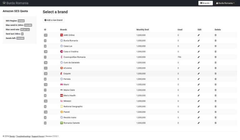Expand the Burda Romania user menu
This screenshot has width=240, height=140.
pos(225,3)
